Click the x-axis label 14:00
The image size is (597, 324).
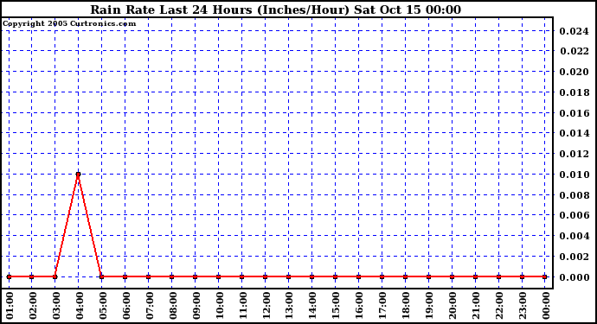tap(313, 306)
